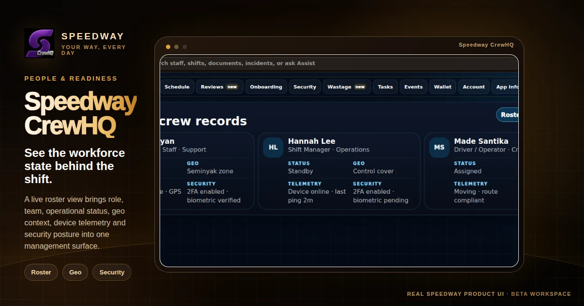584x306 pixels.
Task: Click 'REAL SPEEDWAY PRODUCT UI · BETA WORKSPACE' footer text
Action: coord(489,294)
